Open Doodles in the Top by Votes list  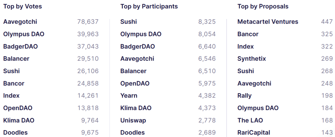(16, 133)
